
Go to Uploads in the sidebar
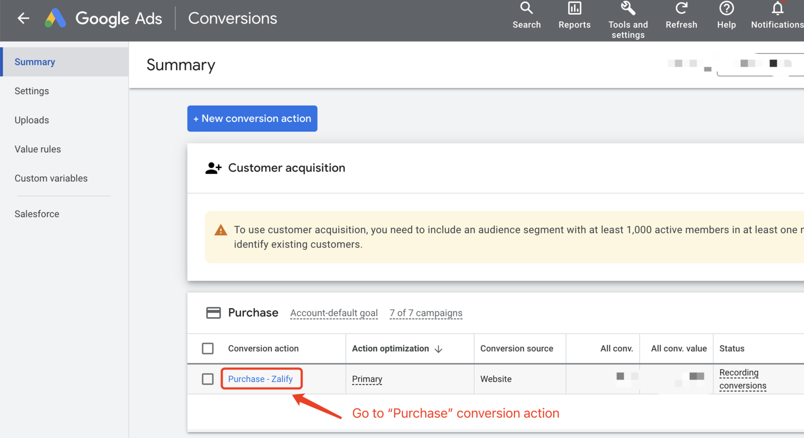click(32, 120)
